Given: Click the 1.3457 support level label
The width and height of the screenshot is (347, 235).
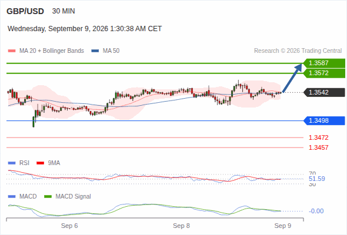Looking at the screenshot, I should click(x=318, y=147).
